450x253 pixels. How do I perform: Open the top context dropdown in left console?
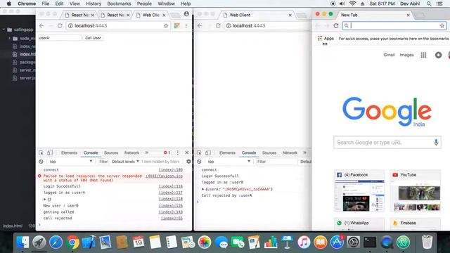coord(70,162)
